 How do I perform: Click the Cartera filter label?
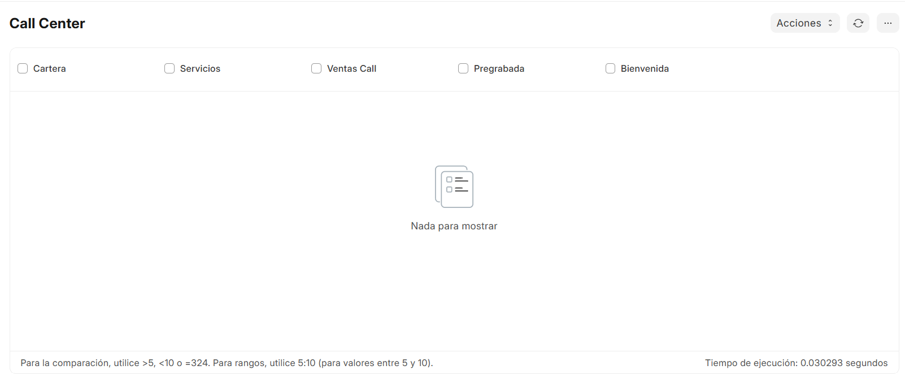(50, 68)
